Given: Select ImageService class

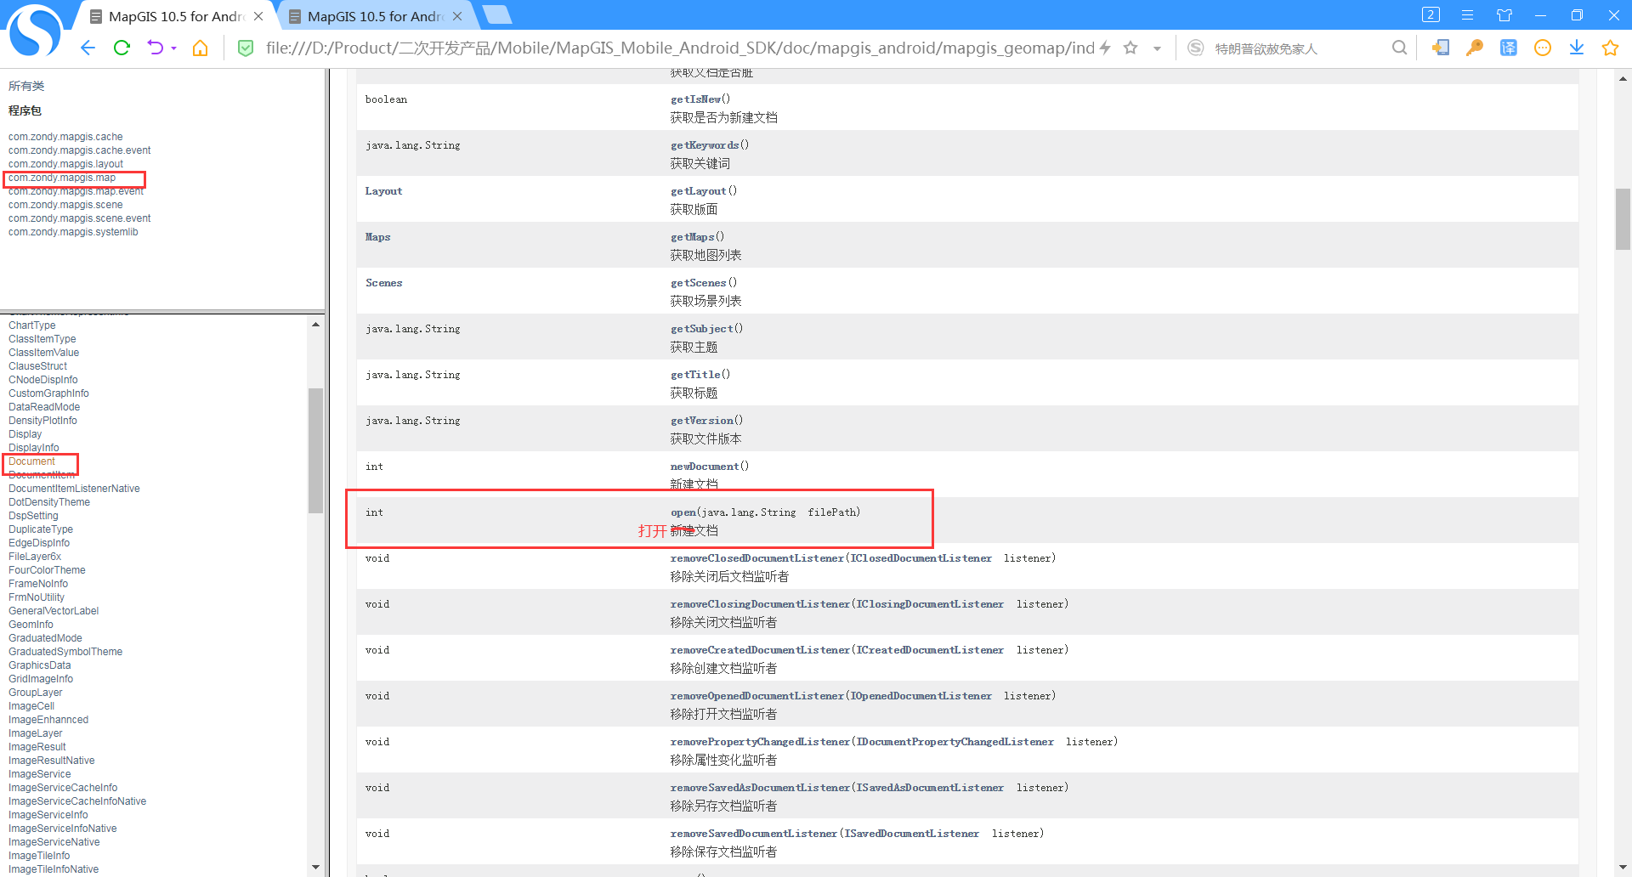Looking at the screenshot, I should [x=40, y=774].
